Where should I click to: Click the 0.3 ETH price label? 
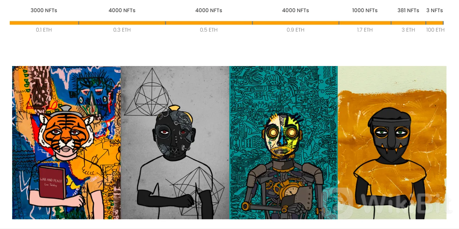point(122,30)
